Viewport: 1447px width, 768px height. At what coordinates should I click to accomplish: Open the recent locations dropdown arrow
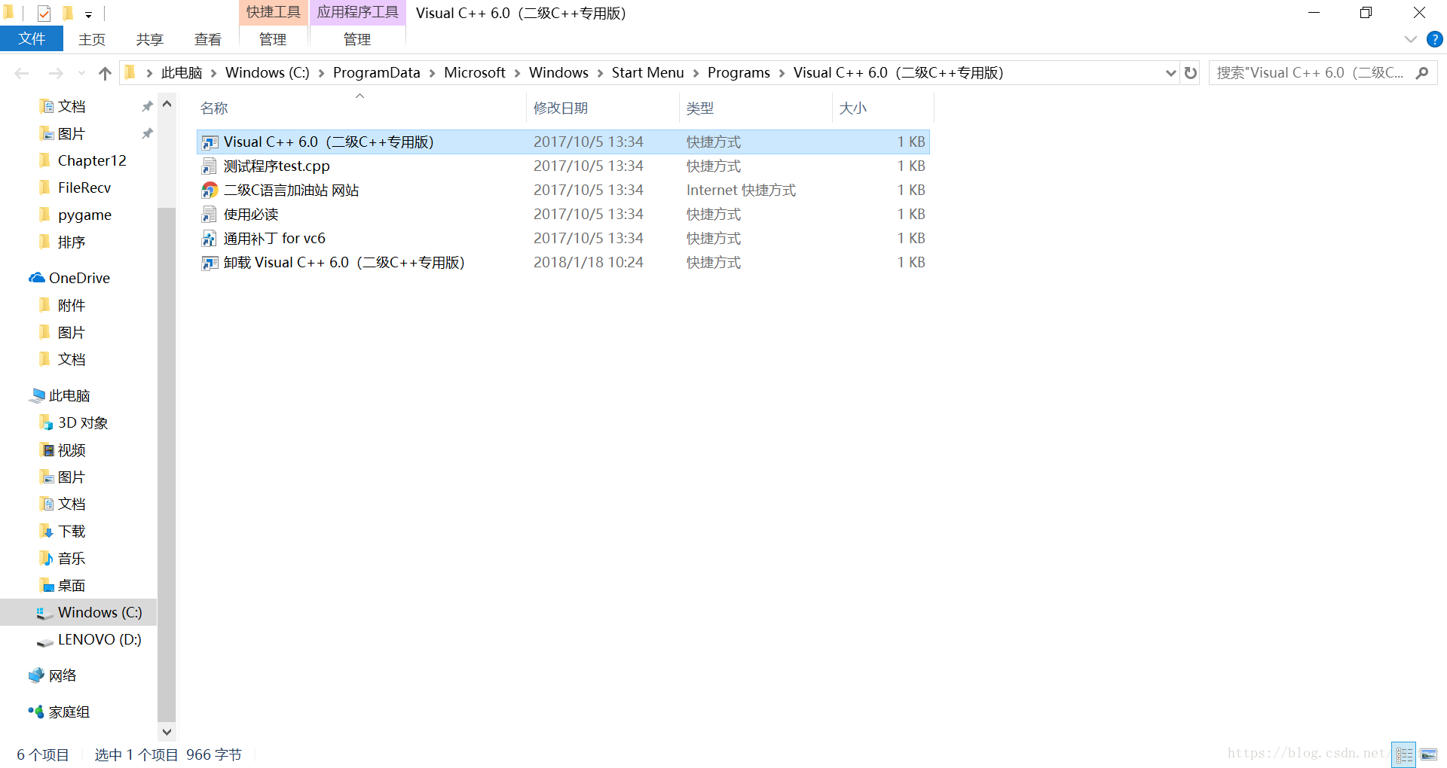[x=81, y=73]
